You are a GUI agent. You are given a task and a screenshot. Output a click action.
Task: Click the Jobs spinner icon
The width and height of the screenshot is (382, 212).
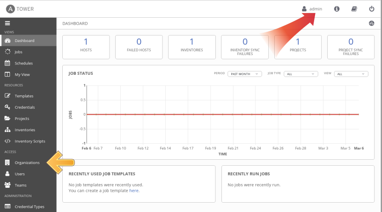(7, 52)
